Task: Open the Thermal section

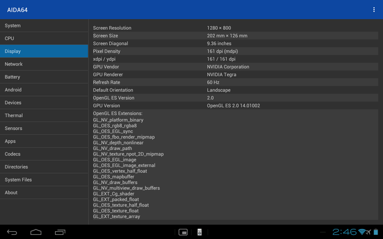Action: (x=44, y=115)
